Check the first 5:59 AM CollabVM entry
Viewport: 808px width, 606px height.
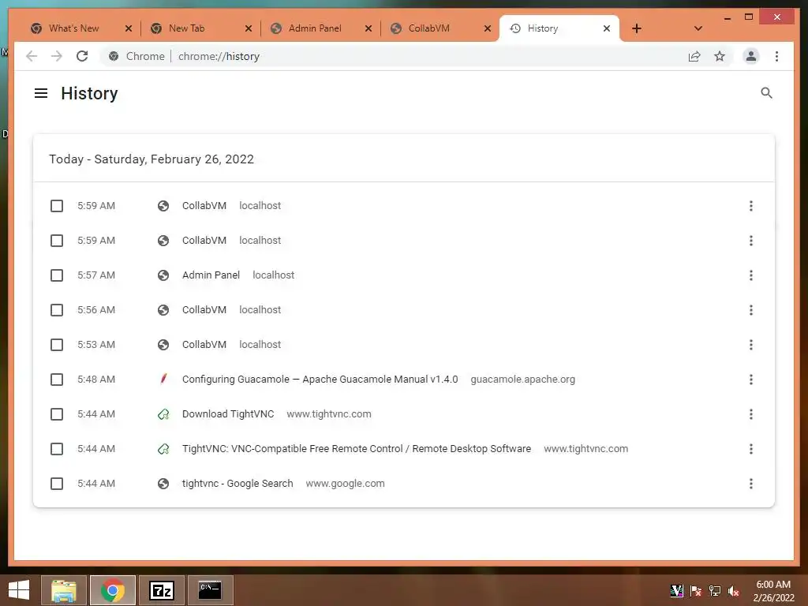pos(57,206)
